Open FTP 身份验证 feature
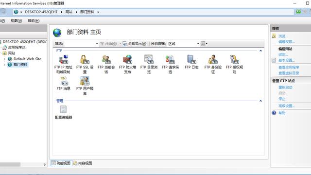The image size is (311, 175). [x=213, y=64]
